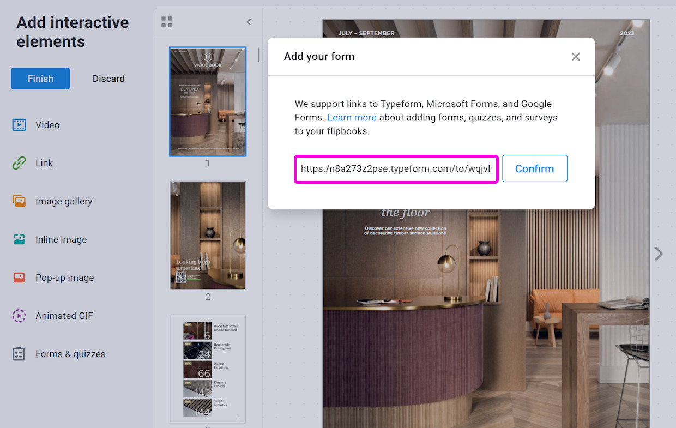Image resolution: width=676 pixels, height=428 pixels.
Task: Choose the Image gallery icon
Action: coord(19,201)
